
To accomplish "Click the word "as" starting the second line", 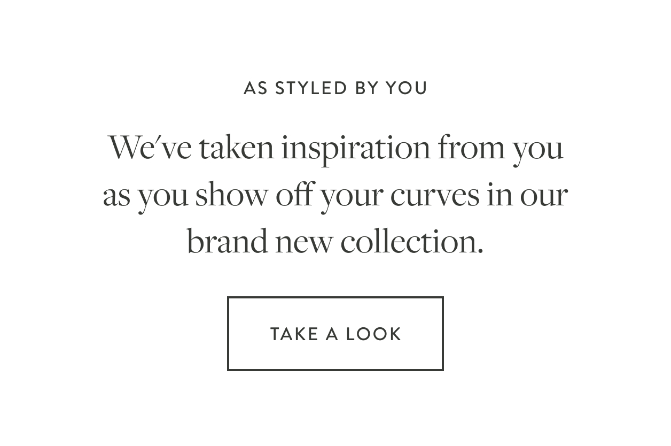I will point(116,197).
